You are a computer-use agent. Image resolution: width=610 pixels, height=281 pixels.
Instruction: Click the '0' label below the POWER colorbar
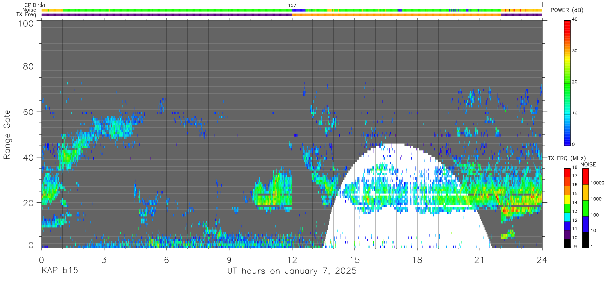coord(573,144)
